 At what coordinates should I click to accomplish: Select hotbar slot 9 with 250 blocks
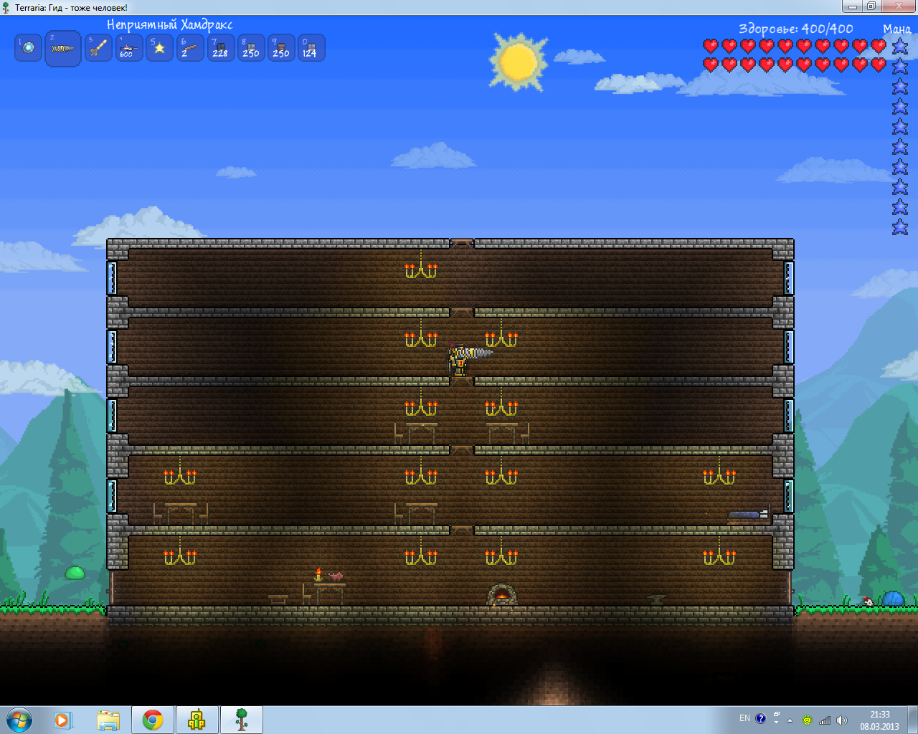(x=281, y=48)
